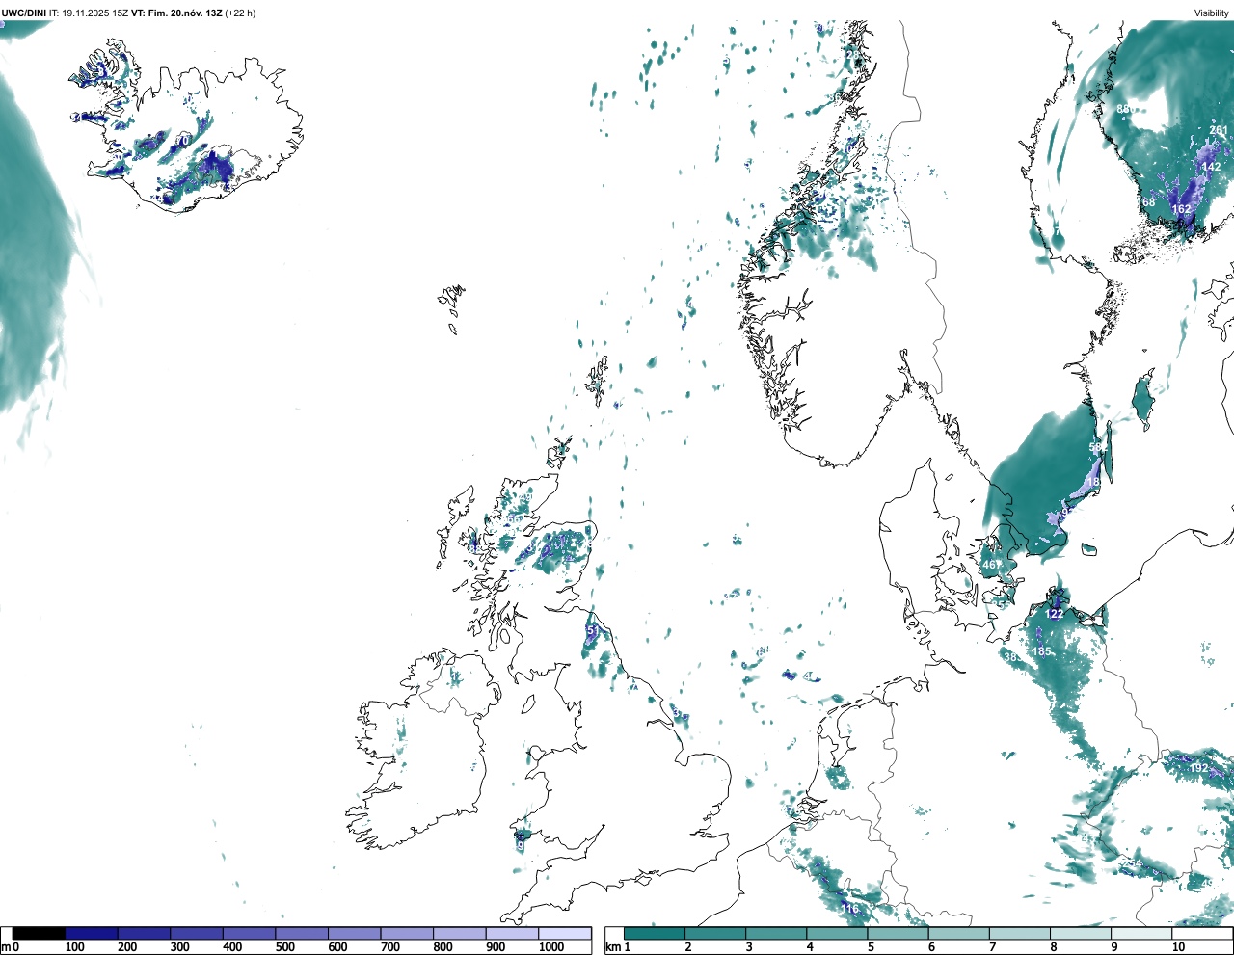Click the 9–10 km palest swatch

[1140, 933]
